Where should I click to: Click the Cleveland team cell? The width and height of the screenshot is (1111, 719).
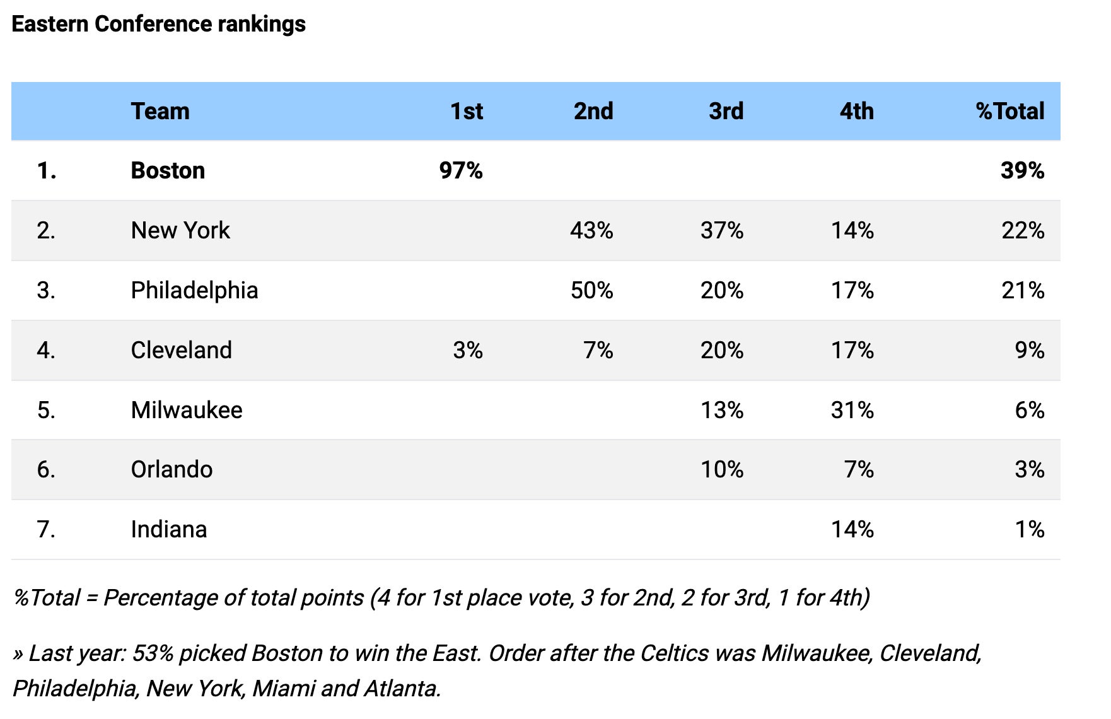click(182, 350)
